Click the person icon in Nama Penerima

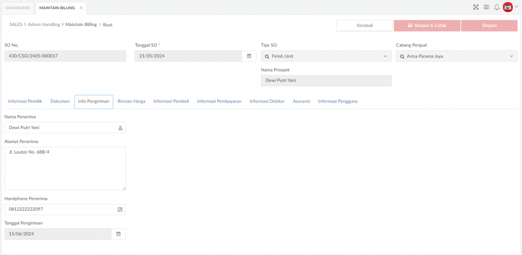(120, 128)
